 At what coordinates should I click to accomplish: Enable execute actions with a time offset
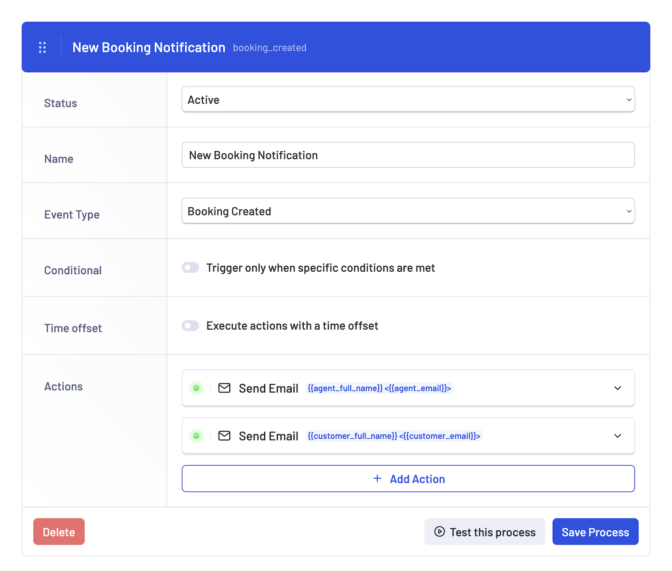coord(190,325)
